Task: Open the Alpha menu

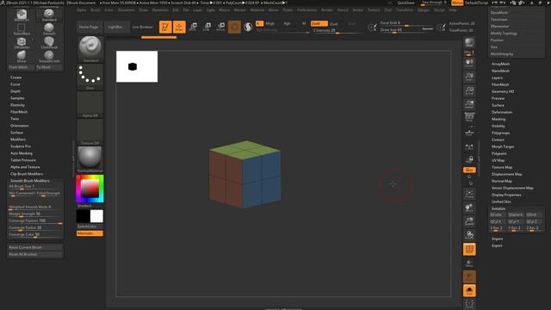Action: [82, 10]
